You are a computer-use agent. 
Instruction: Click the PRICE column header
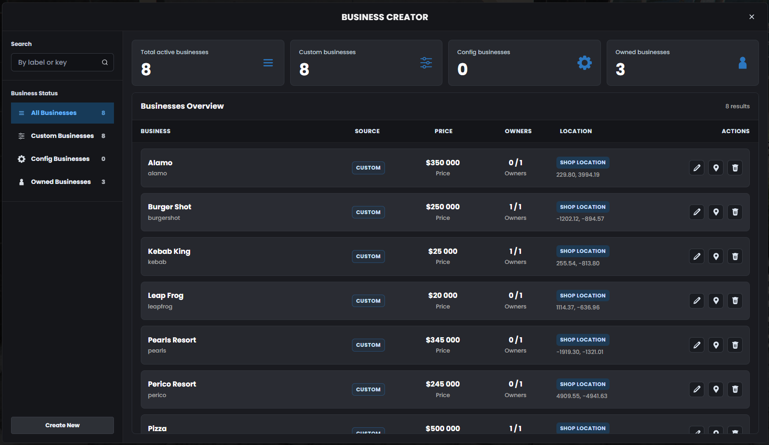(x=443, y=131)
